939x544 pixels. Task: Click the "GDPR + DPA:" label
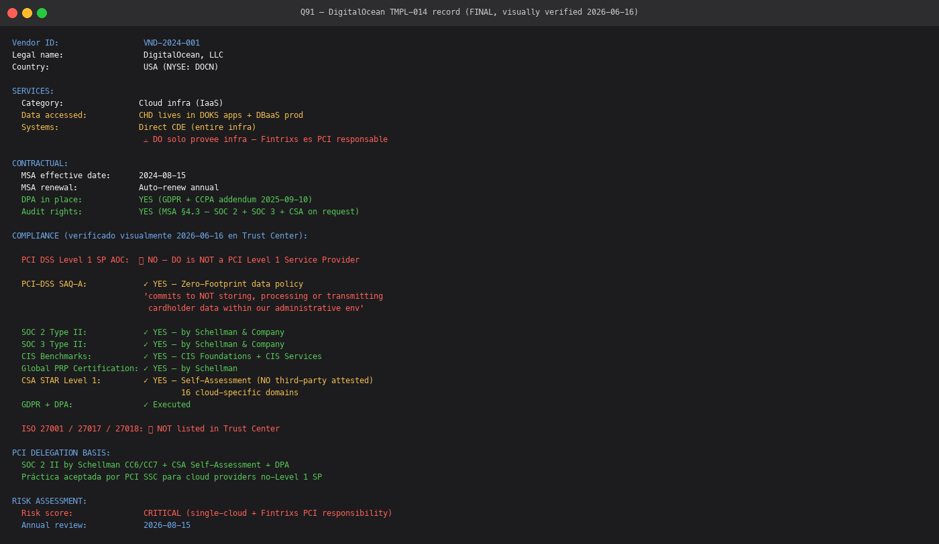(47, 405)
